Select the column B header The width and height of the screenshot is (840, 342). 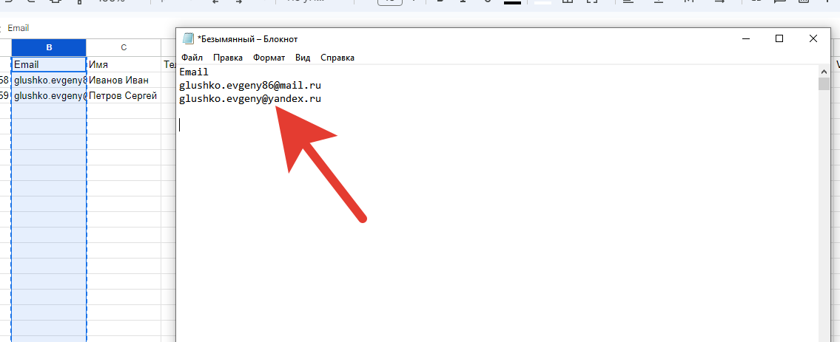click(49, 47)
